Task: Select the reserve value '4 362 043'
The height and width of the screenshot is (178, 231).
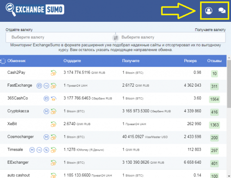Action: coord(193,85)
